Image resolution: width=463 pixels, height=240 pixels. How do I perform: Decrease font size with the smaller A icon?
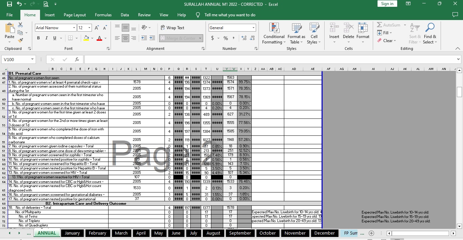[x=104, y=28]
